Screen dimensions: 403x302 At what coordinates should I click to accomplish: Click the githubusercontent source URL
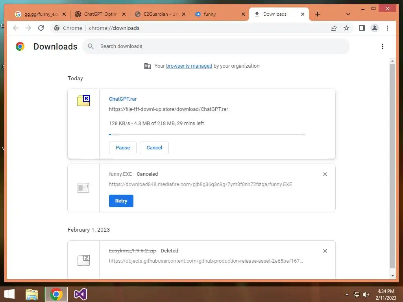pos(206,261)
